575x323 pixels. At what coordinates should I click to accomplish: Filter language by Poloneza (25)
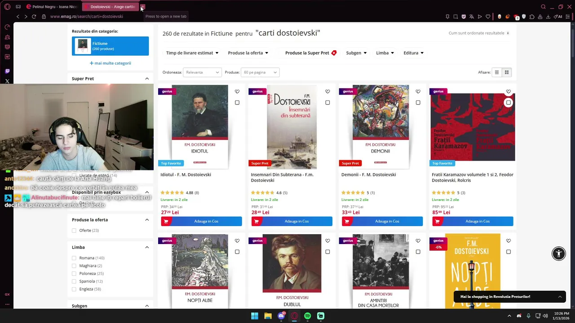point(74,274)
